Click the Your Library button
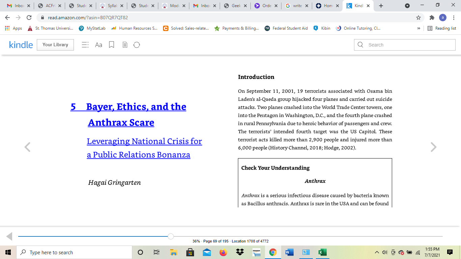The image size is (461, 259). pyautogui.click(x=55, y=45)
